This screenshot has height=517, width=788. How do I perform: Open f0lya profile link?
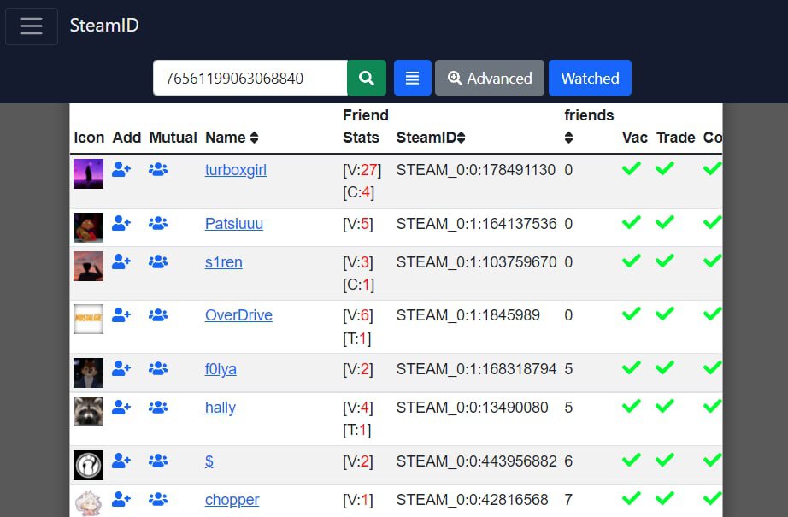click(221, 369)
